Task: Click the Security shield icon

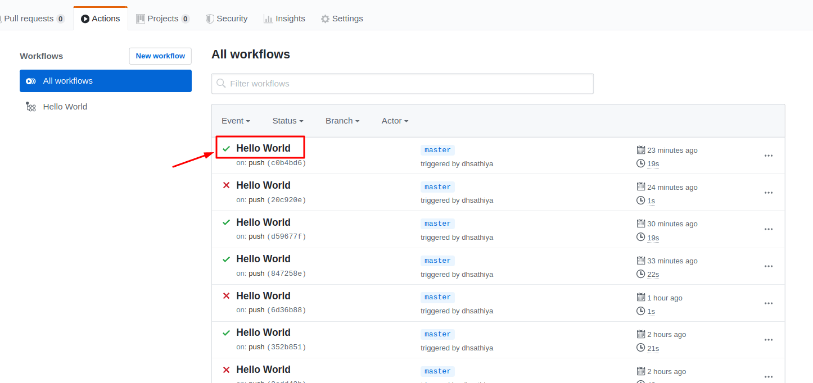Action: tap(210, 19)
